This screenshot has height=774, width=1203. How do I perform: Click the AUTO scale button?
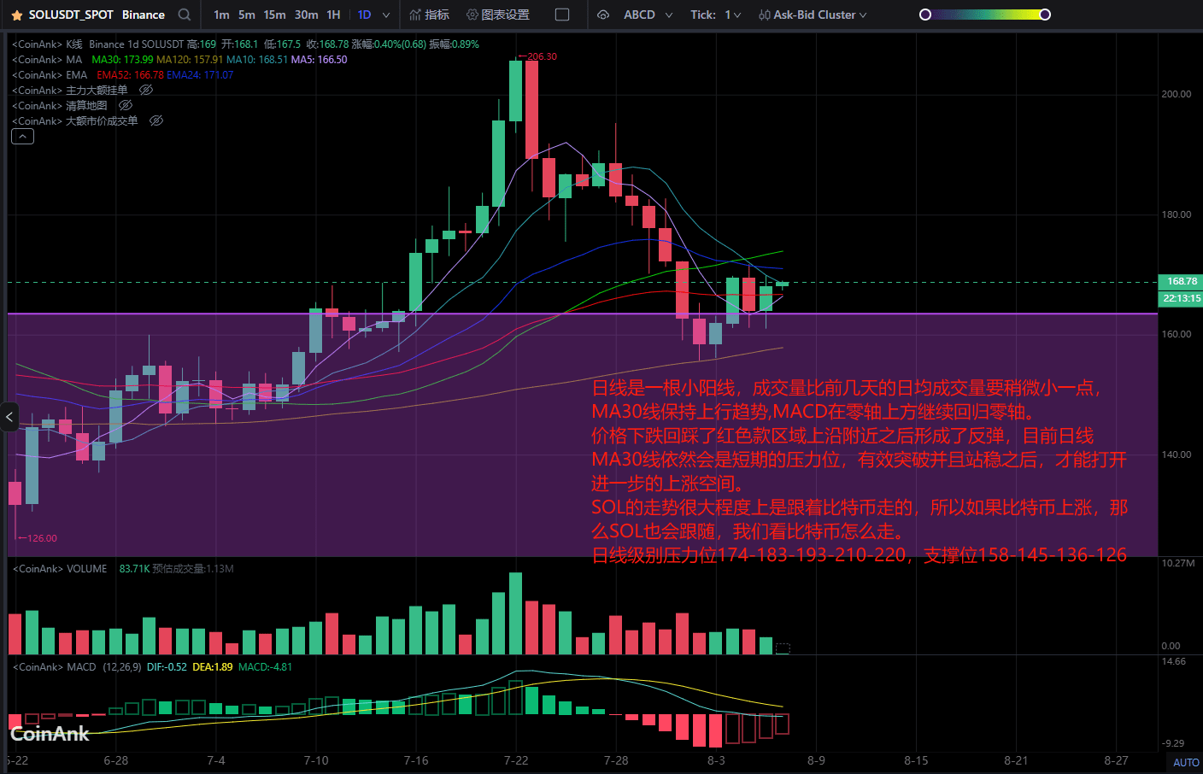(1185, 762)
